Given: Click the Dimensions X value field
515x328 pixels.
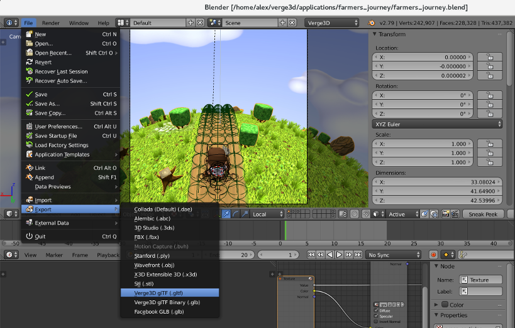Looking at the screenshot, I should pos(437,182).
